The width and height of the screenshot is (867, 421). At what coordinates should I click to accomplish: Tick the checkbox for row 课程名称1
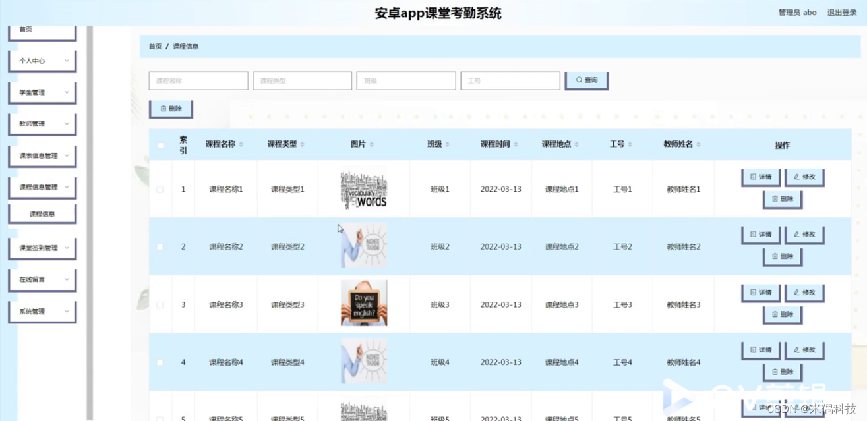point(160,189)
